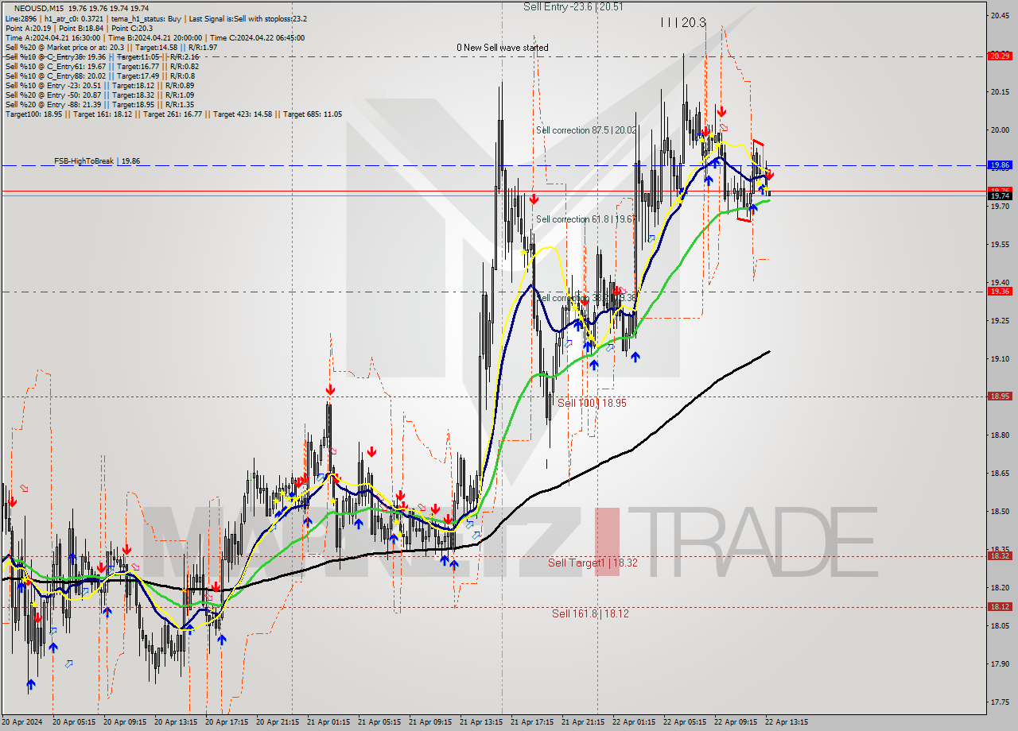Image resolution: width=1018 pixels, height=731 pixels.
Task: Click the 18.32 price tag on axis
Action: (x=999, y=556)
